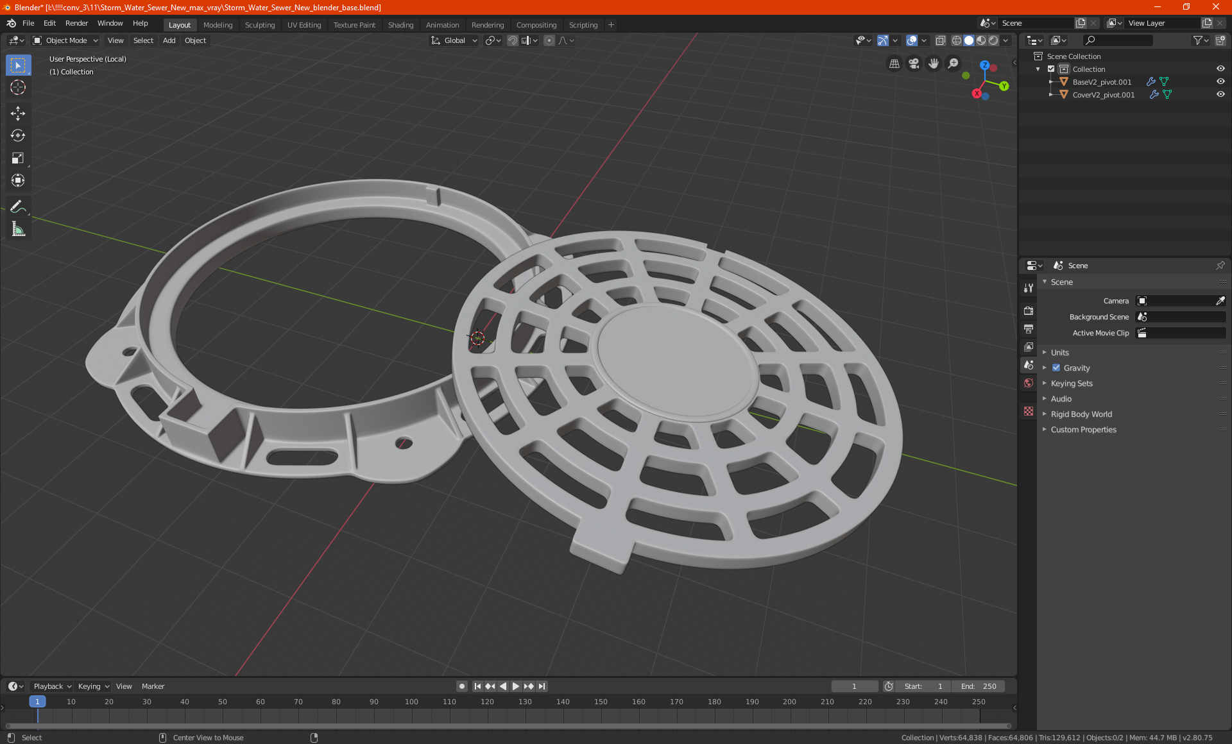Click the pan view hand icon
Image resolution: width=1232 pixels, height=744 pixels.
pyautogui.click(x=934, y=63)
